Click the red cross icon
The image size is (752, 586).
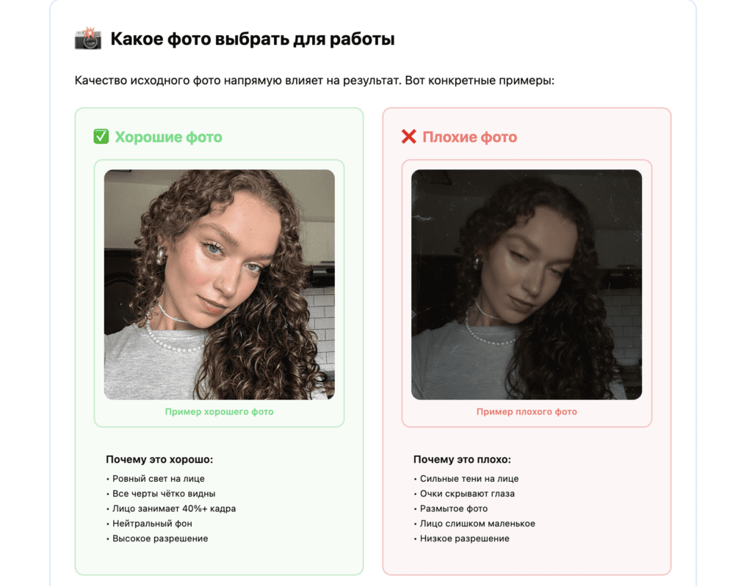click(x=408, y=136)
